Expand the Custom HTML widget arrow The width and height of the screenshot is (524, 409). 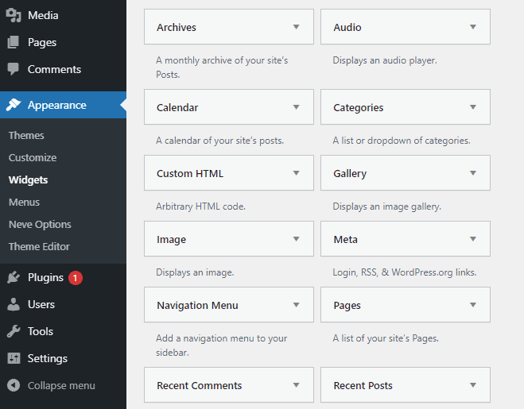pyautogui.click(x=296, y=172)
